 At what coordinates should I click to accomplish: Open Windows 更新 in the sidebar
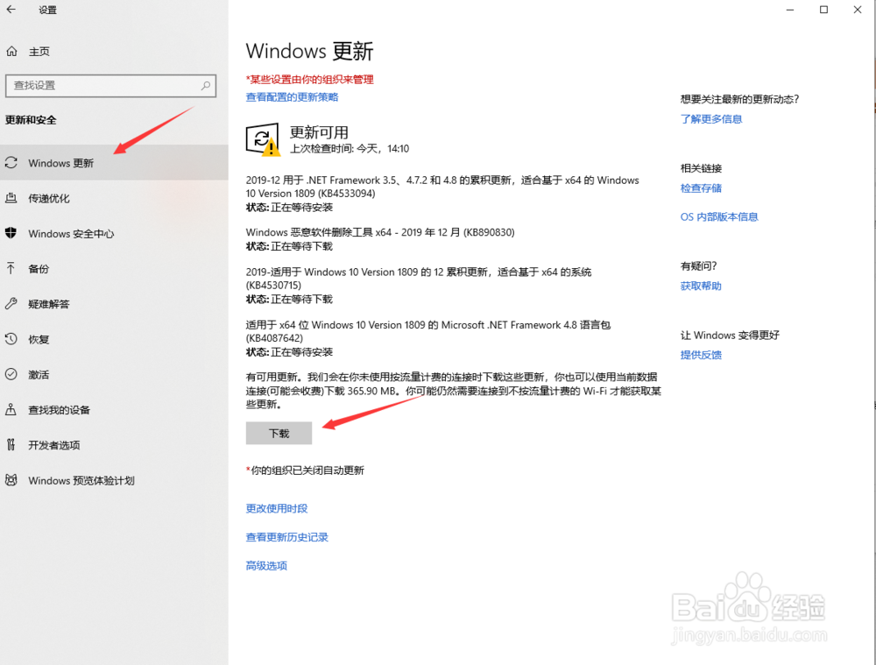pos(61,163)
